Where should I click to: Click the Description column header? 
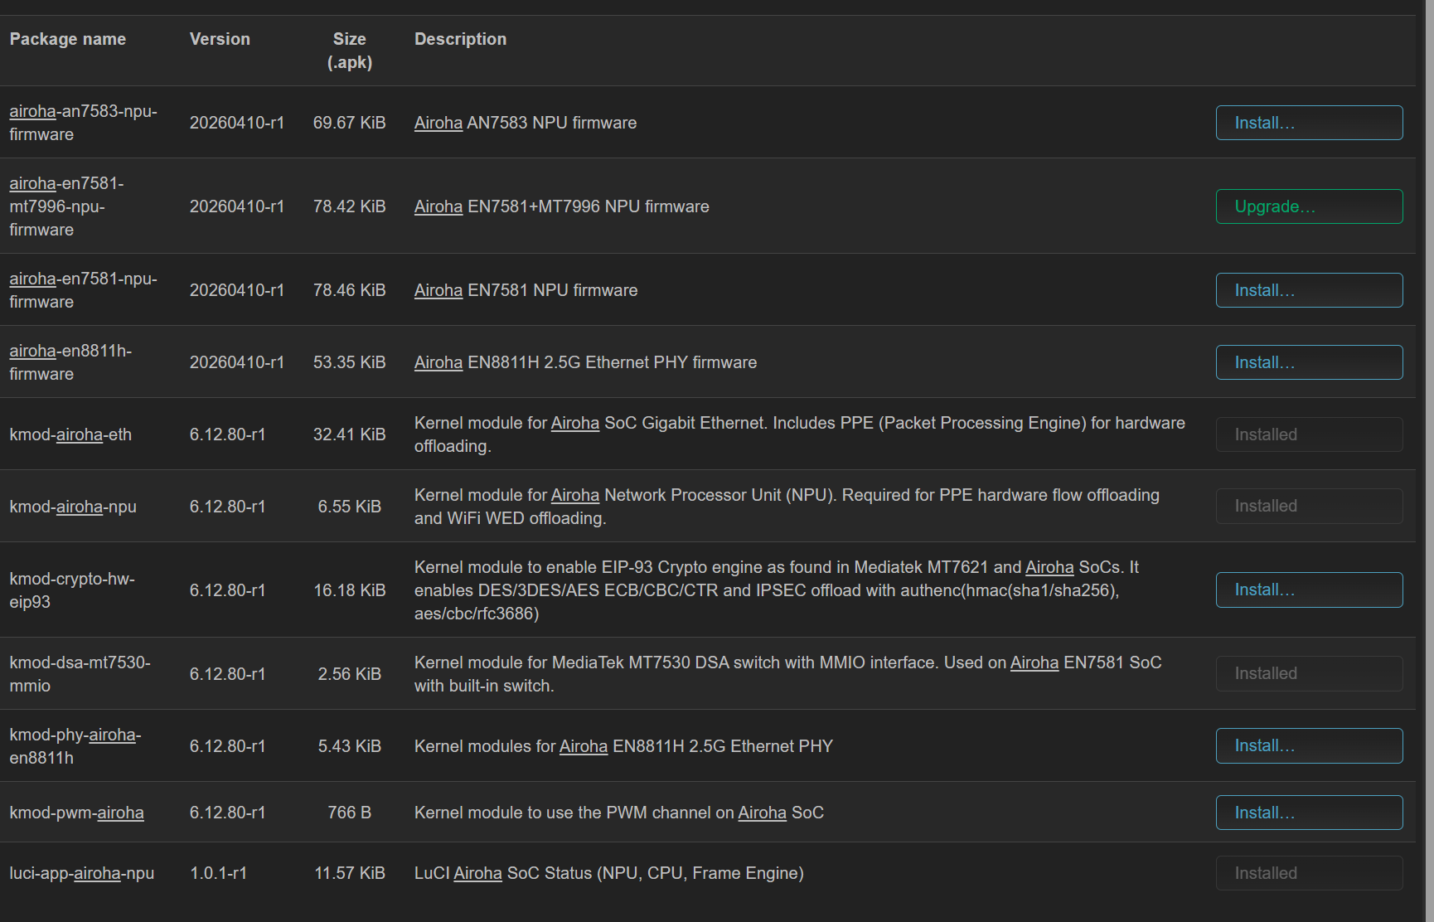460,39
